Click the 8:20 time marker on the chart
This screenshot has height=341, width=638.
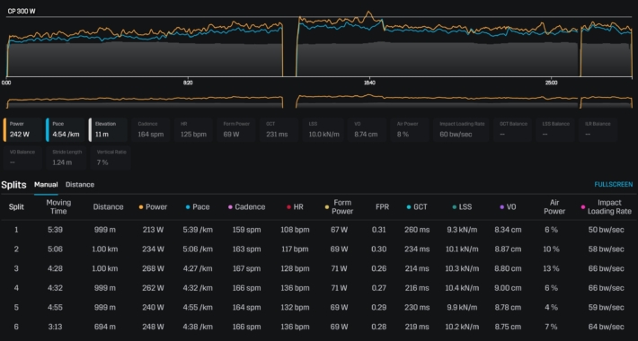[x=188, y=83]
